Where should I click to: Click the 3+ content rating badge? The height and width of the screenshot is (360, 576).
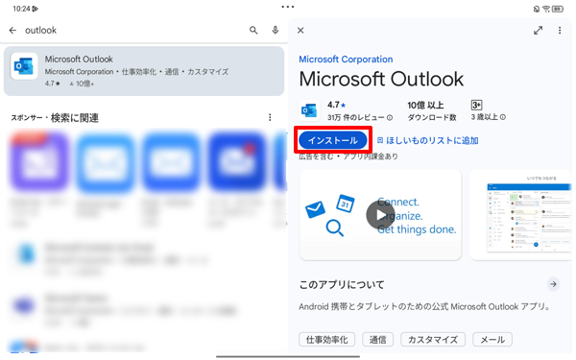pos(476,105)
